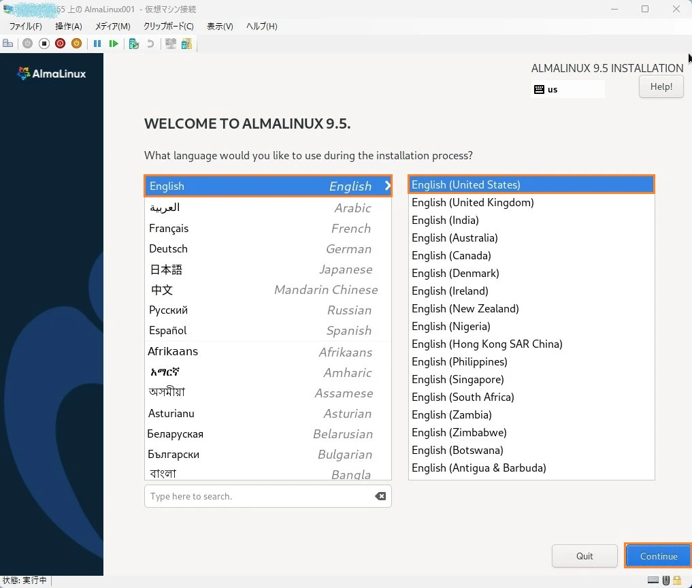Open the メディア(M) menu
692x588 pixels.
point(112,26)
